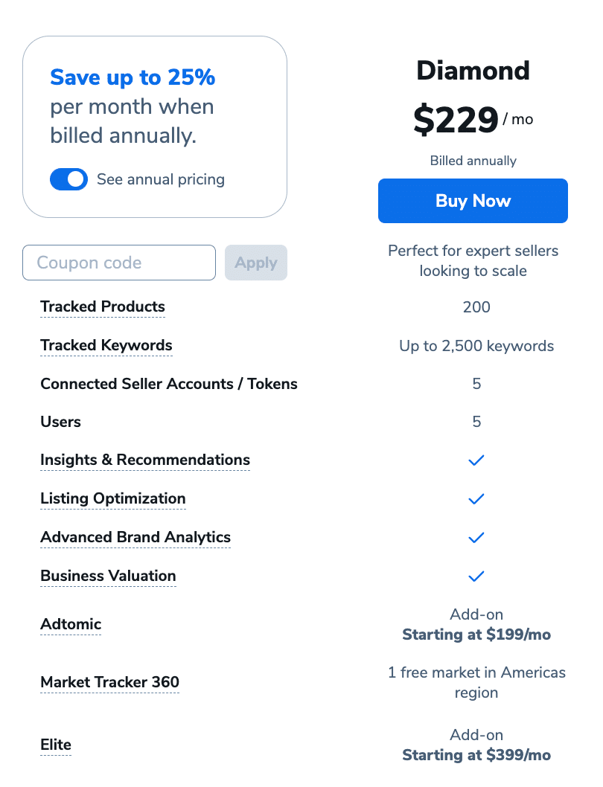
Task: Open the Adtomic feature label
Action: pos(71,624)
